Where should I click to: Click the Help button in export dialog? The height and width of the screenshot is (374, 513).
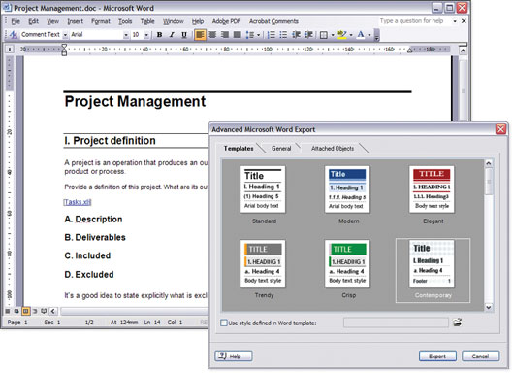coord(234,356)
